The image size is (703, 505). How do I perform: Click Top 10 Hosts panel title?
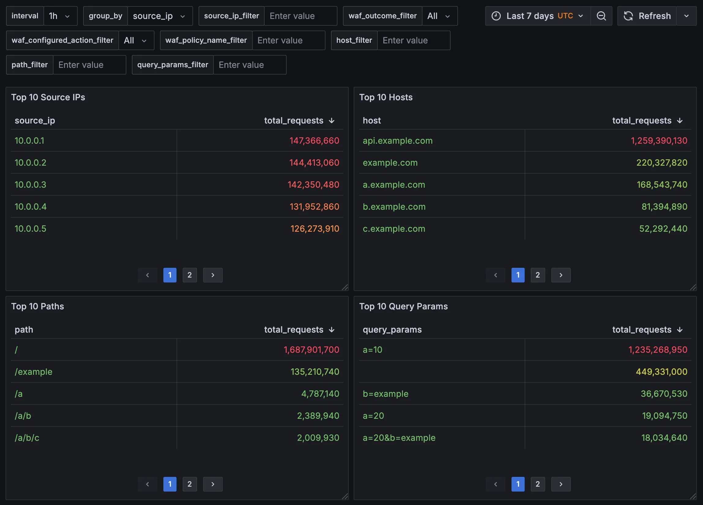(x=386, y=97)
